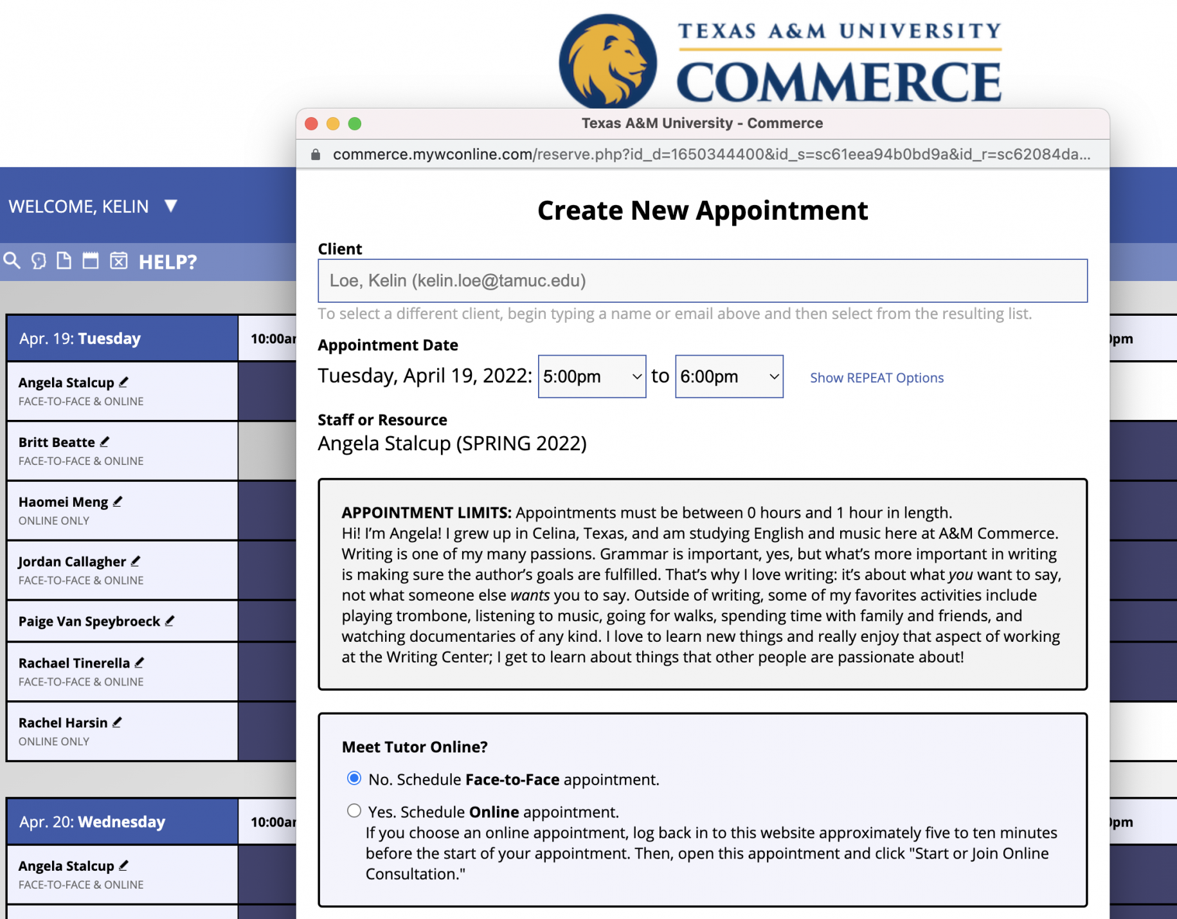The width and height of the screenshot is (1177, 919).
Task: Click the document page icon in toolbar
Action: [x=64, y=260]
